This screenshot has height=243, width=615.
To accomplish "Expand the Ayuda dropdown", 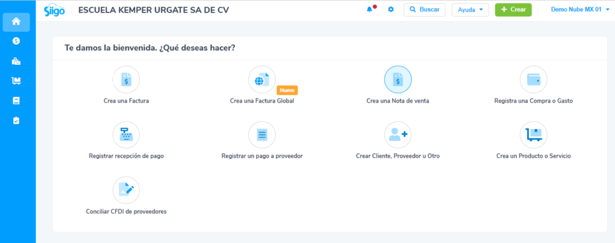I will (x=470, y=10).
